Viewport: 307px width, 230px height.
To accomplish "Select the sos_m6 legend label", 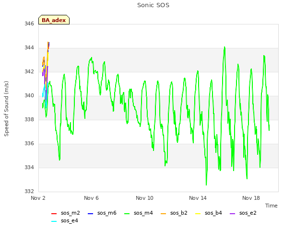I will click(x=107, y=213).
